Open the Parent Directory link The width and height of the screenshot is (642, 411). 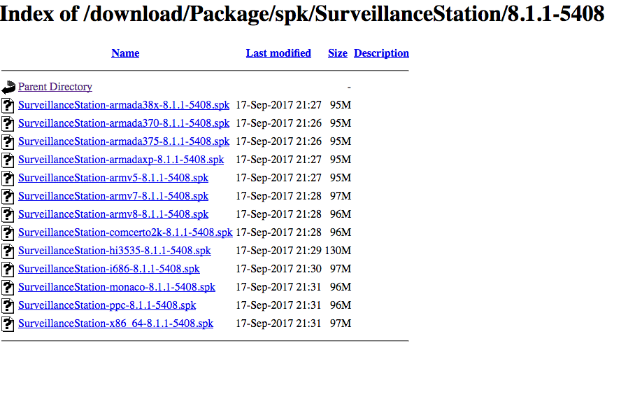55,87
